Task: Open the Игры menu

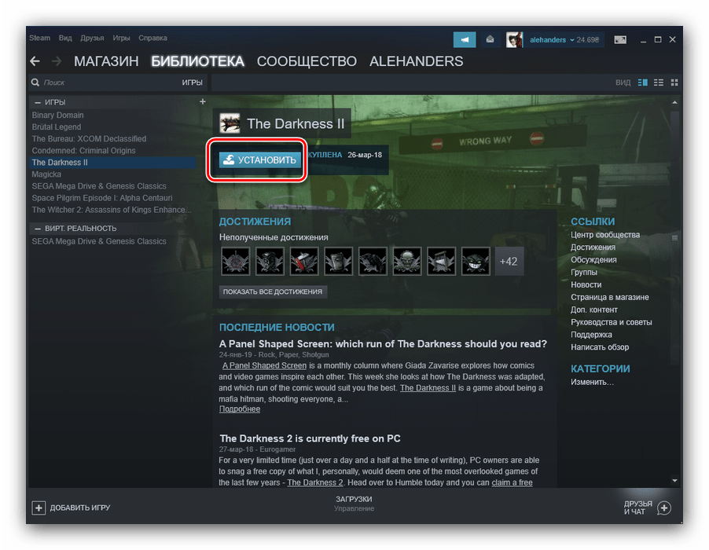Action: [x=121, y=38]
